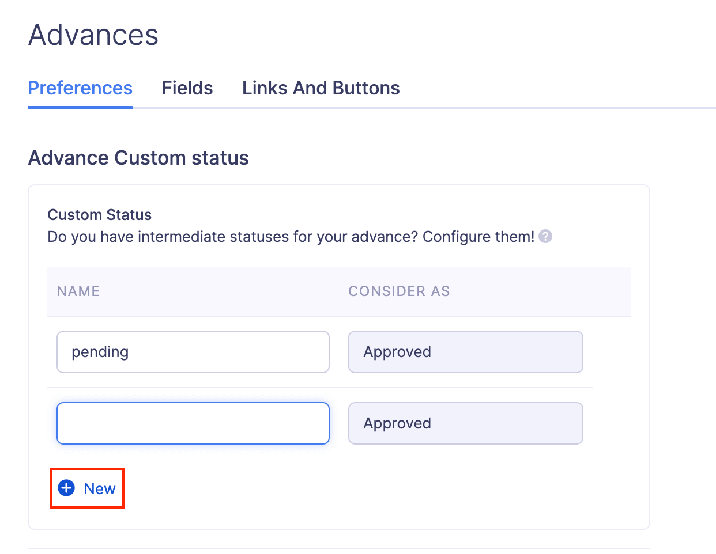716x554 pixels.
Task: Go to Links And Buttons tab
Action: click(x=321, y=88)
